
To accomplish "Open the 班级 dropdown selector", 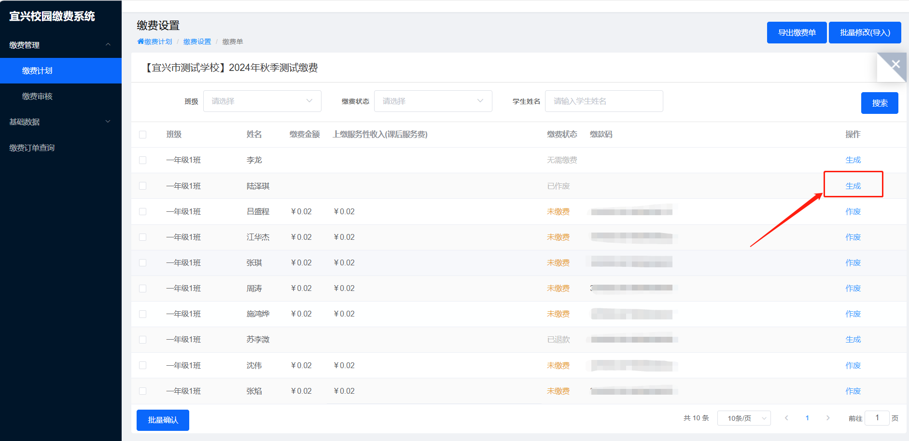I will [262, 101].
